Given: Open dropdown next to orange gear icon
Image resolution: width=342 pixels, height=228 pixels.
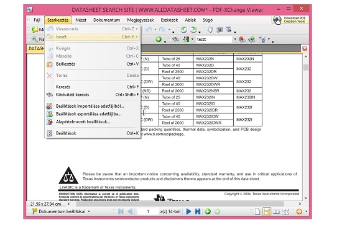Looking at the screenshot, I should [x=306, y=211].
